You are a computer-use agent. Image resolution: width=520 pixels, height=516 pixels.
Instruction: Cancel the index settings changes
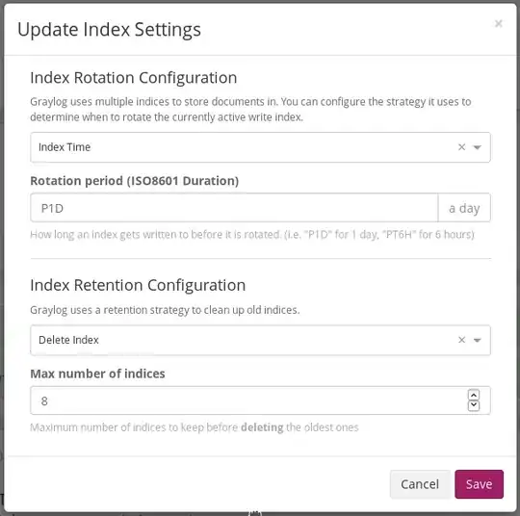tap(420, 484)
